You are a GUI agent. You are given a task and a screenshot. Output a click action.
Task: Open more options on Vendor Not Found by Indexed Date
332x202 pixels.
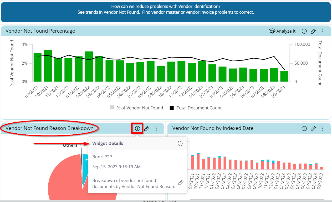(323, 128)
